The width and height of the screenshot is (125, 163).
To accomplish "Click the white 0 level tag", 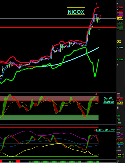I will [x=117, y=108].
